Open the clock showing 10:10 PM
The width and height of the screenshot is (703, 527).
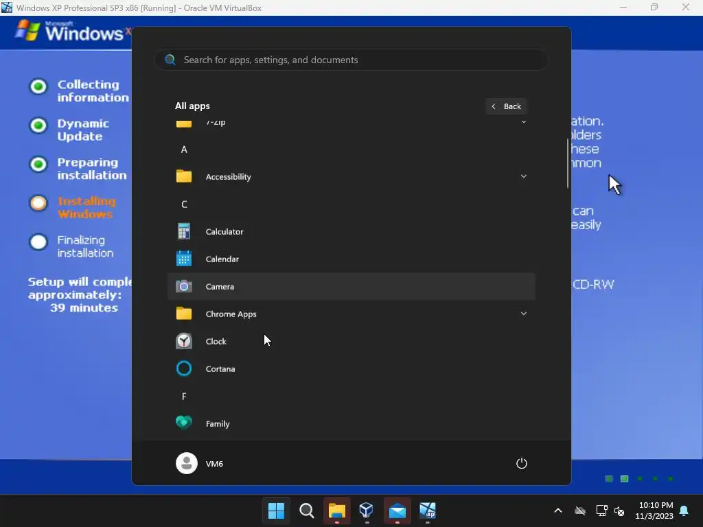[x=654, y=511]
